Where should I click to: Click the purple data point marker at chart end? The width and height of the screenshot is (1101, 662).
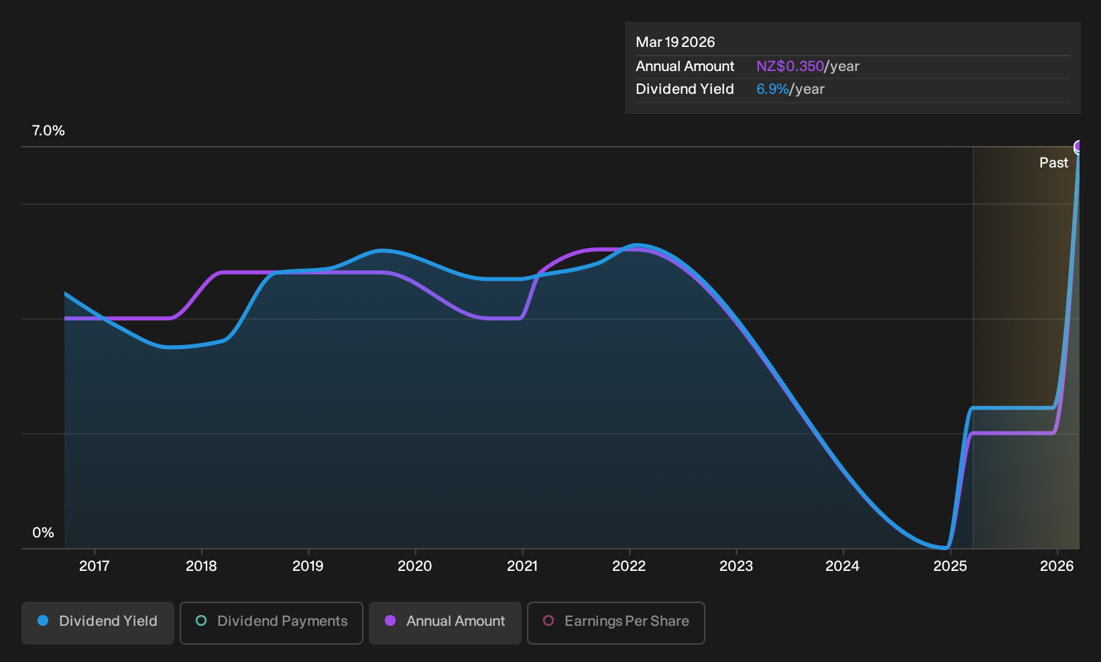tap(1078, 147)
